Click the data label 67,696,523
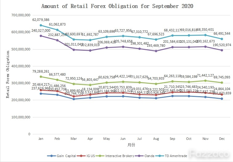This screenshot has height=162, width=233. (156, 34)
